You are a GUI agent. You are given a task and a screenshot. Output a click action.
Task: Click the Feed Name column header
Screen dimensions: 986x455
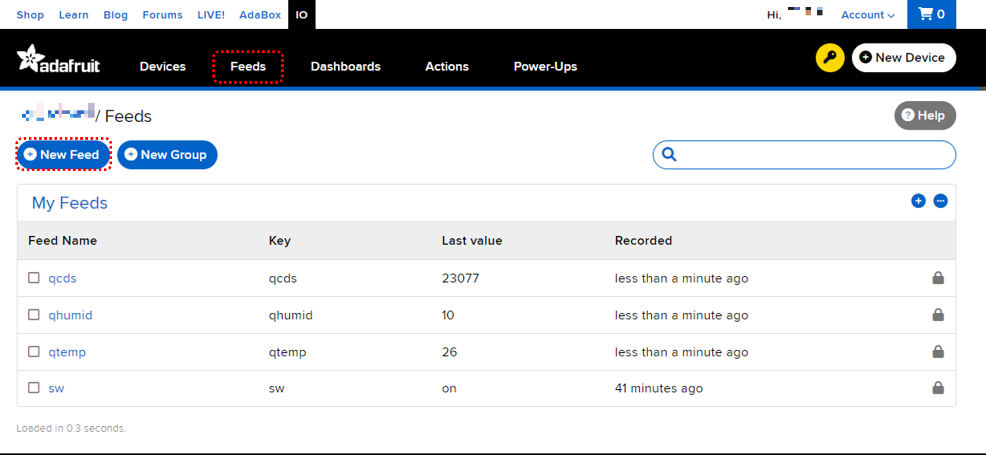point(63,240)
